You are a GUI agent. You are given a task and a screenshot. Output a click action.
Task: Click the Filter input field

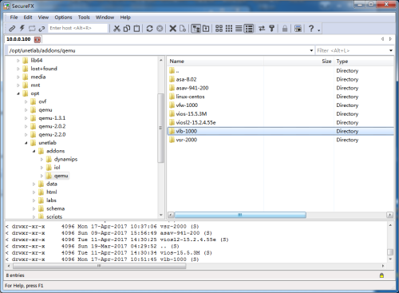tap(352, 50)
